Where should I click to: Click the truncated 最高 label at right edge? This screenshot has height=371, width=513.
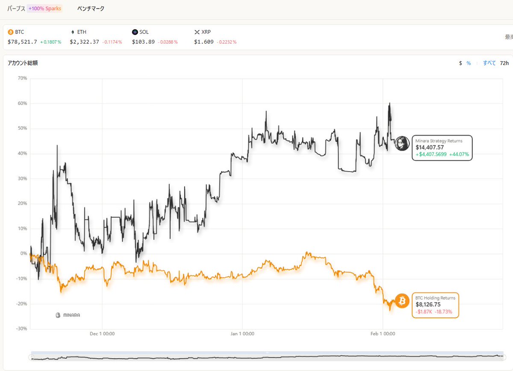(508, 37)
